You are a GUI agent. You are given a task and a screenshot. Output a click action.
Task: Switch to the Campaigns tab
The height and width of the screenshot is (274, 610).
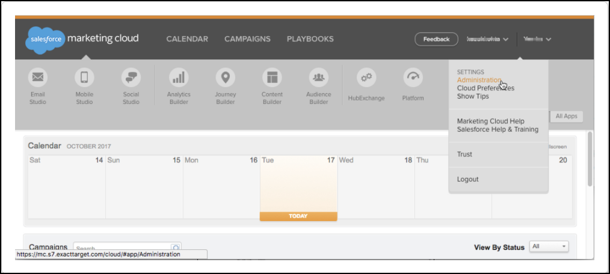click(x=247, y=39)
